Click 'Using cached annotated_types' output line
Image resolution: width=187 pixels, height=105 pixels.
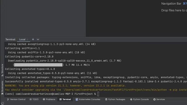click(53, 73)
